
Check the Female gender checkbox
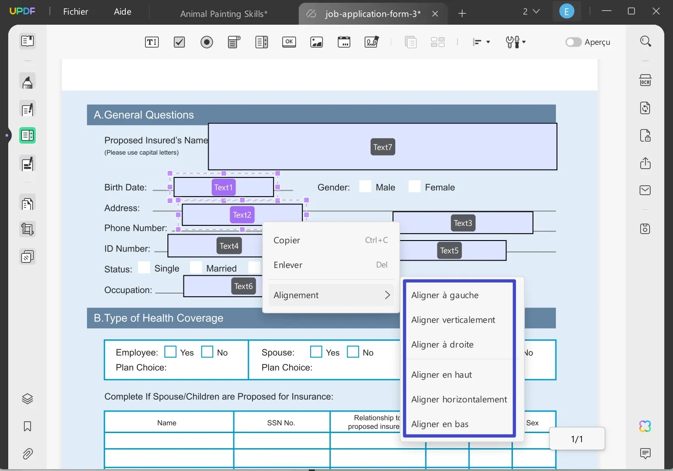coord(415,187)
